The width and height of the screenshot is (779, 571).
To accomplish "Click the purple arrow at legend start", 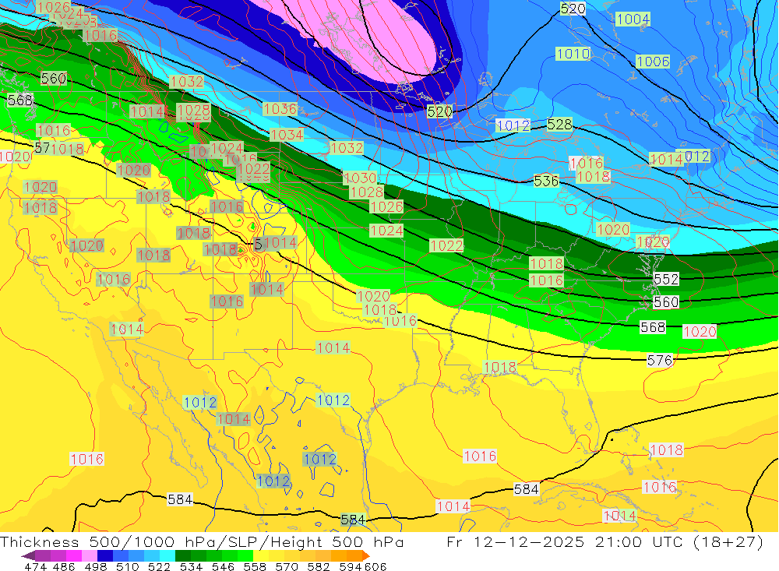I will pyautogui.click(x=28, y=556).
